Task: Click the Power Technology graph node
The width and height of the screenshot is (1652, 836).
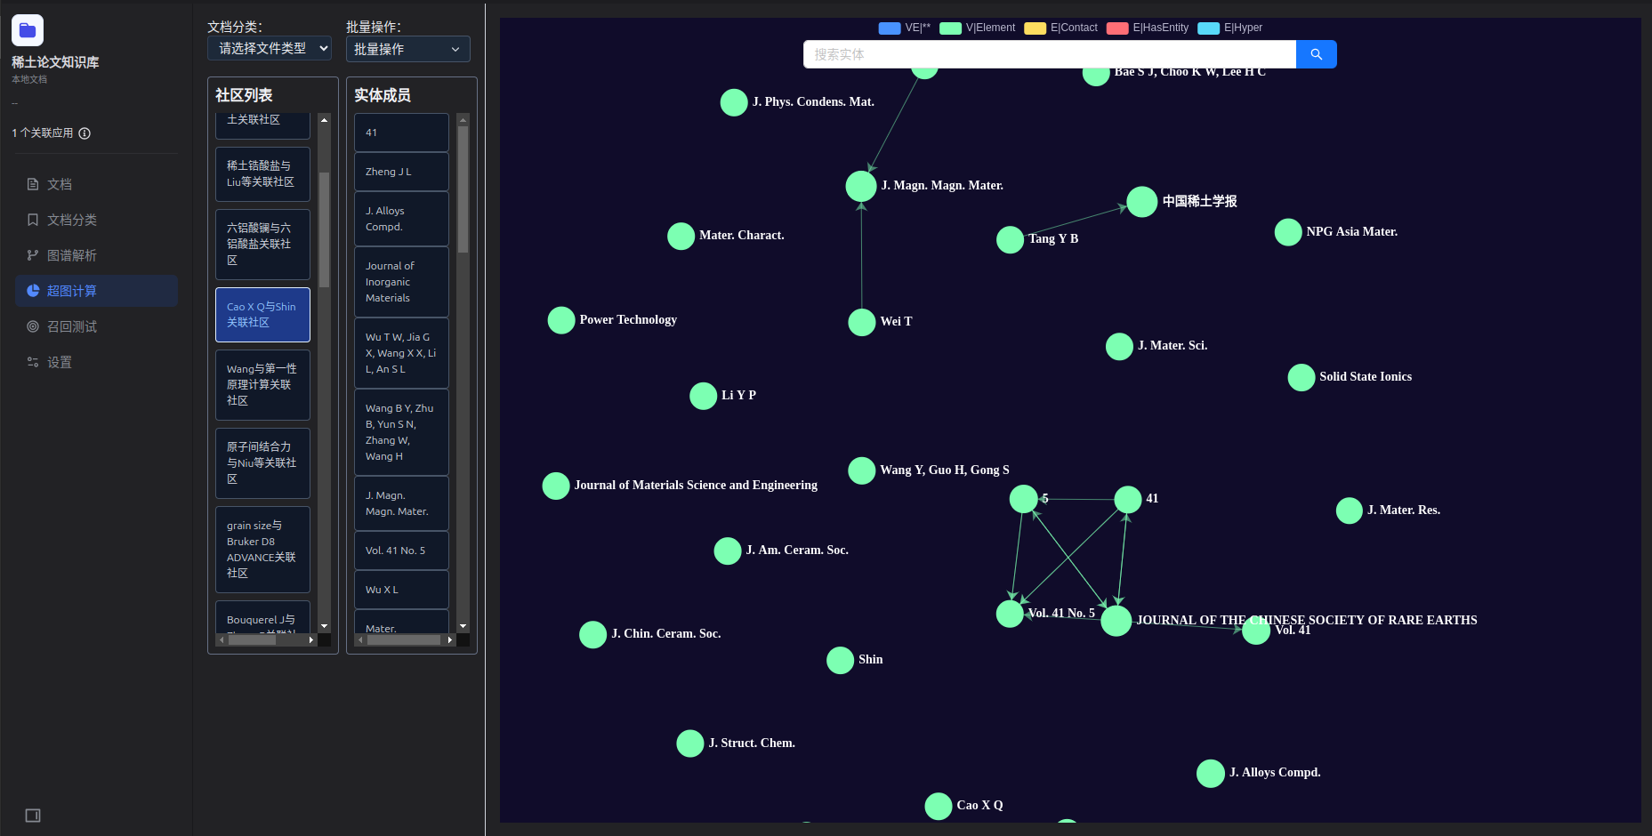Action: (x=561, y=320)
